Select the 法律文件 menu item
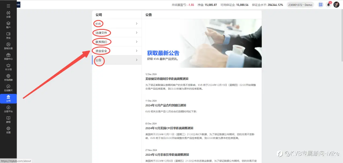Screen dimensions: 343x163 click(x=117, y=33)
